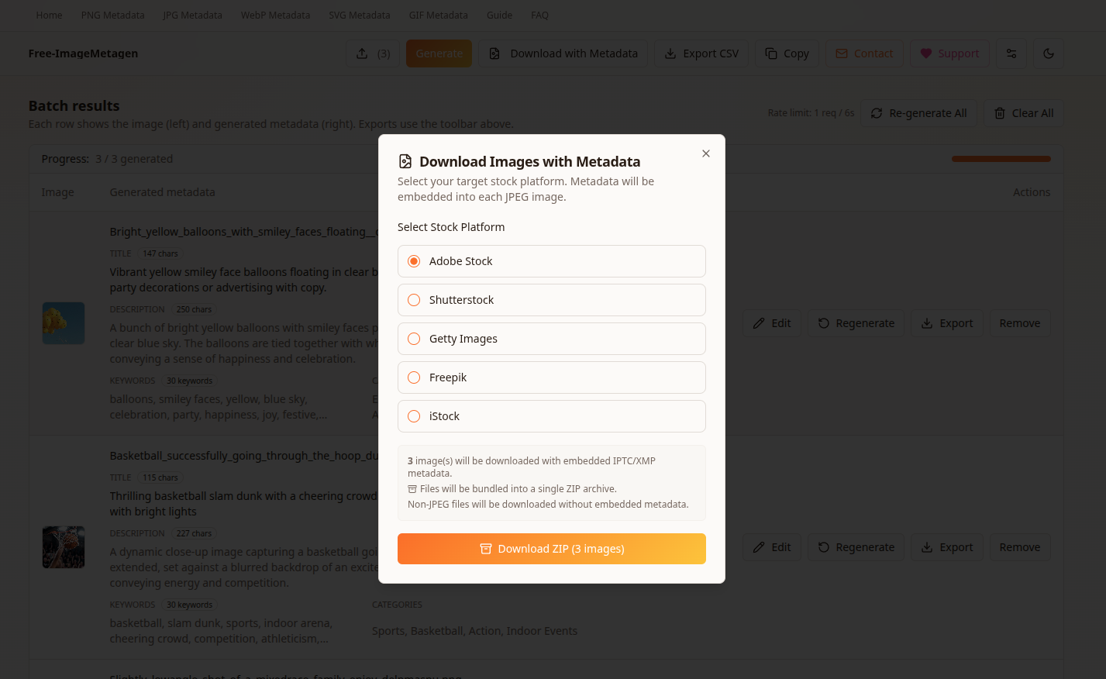
Task: Click the Copy icon in the toolbar
Action: [770, 53]
